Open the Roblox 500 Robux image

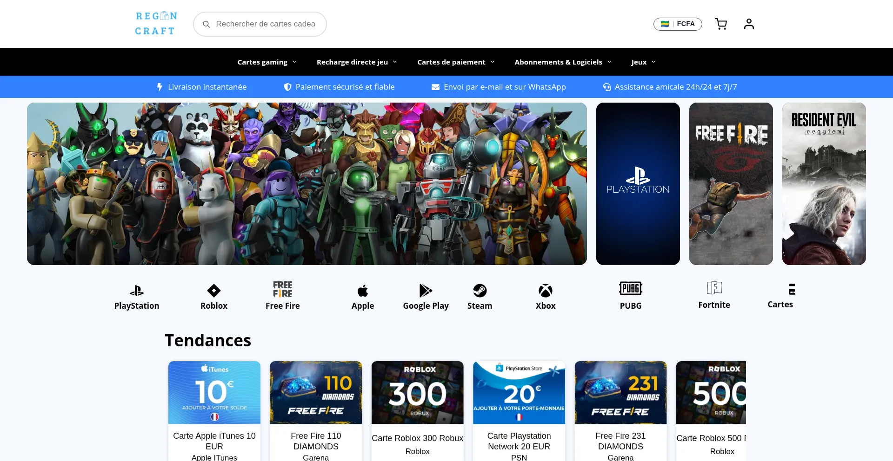coord(711,392)
